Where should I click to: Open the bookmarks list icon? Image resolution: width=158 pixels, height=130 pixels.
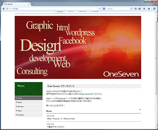coord(140,9)
